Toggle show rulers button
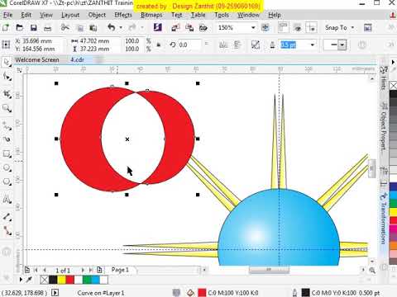Screen dimensions: 397x297 click(283, 27)
